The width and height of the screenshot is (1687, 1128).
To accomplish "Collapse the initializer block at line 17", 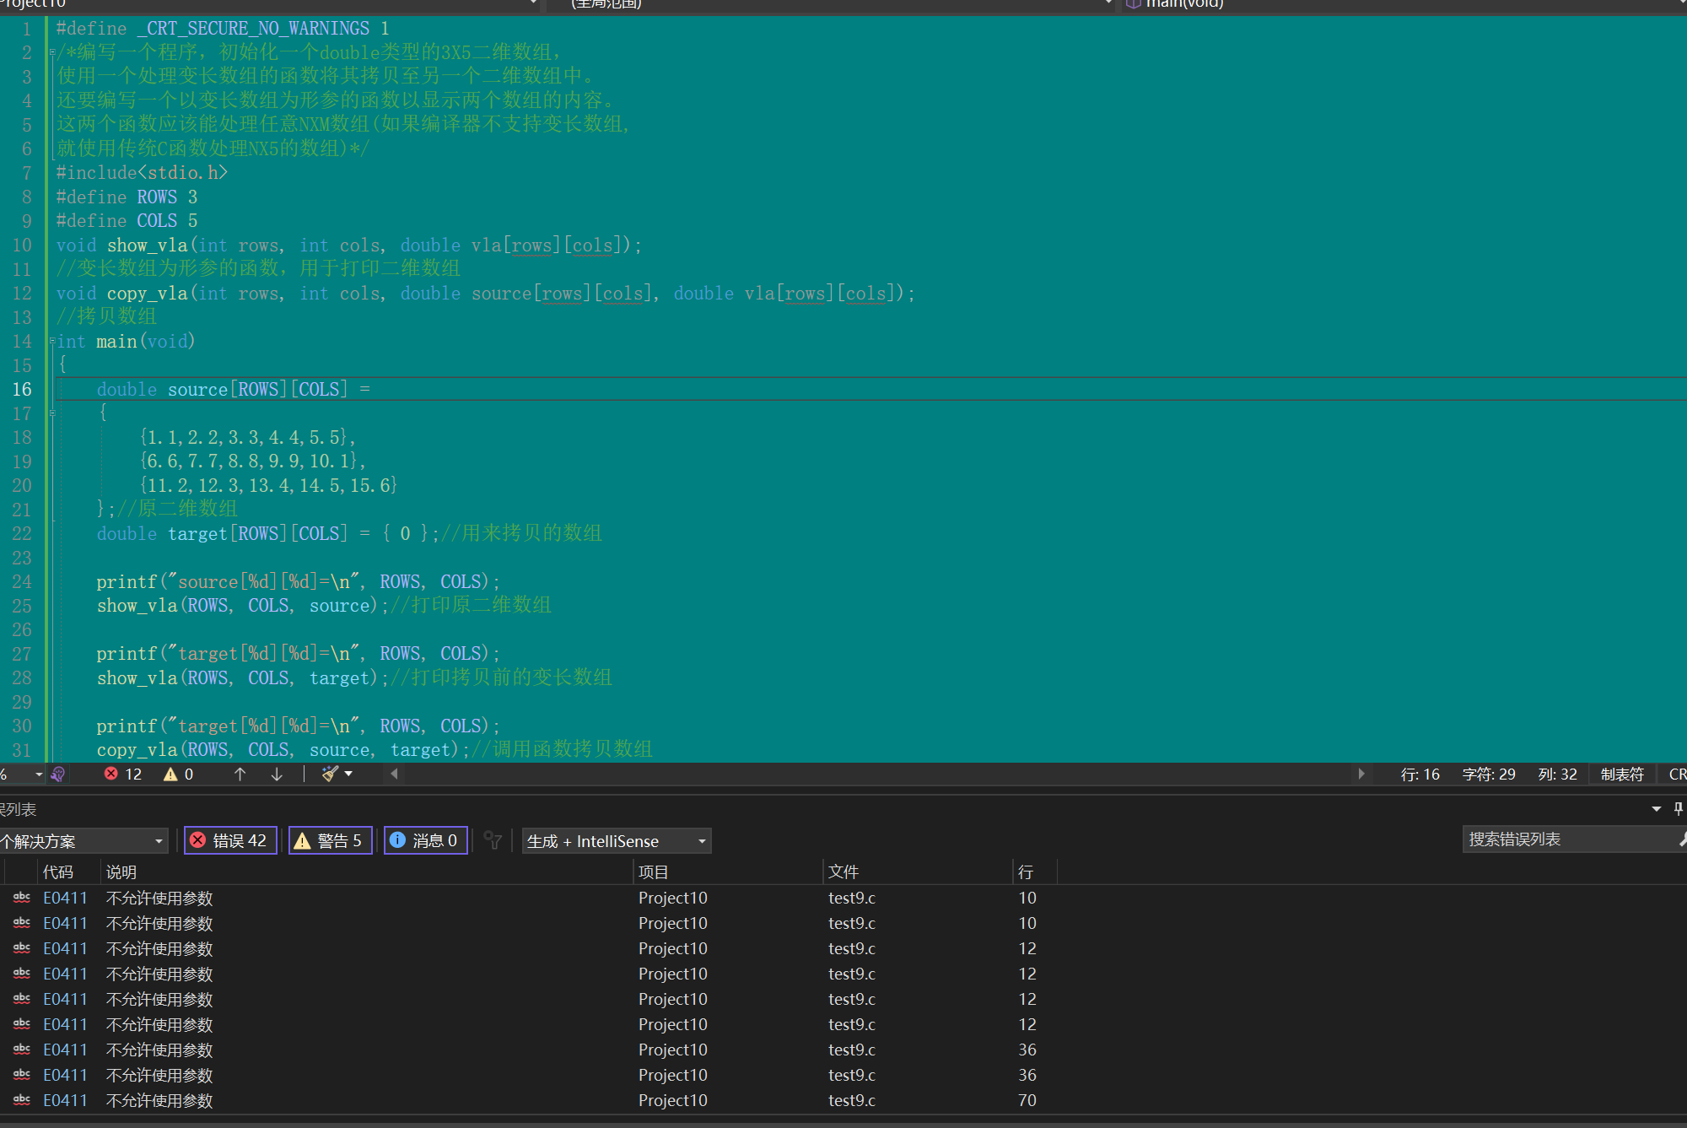I will pyautogui.click(x=52, y=413).
